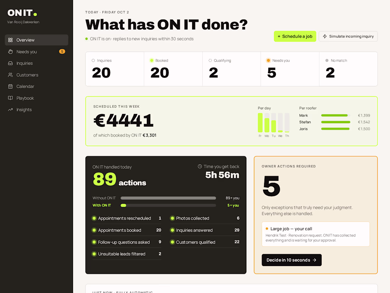Click the Unsuitable leads filtered row
Viewport: 390px width, 293px height.
[x=127, y=254]
